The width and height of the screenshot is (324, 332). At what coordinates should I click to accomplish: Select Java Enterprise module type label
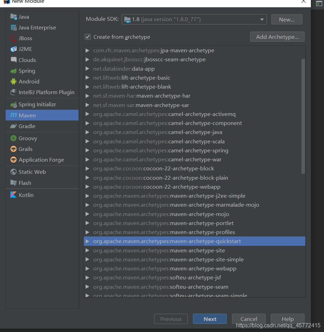click(37, 28)
